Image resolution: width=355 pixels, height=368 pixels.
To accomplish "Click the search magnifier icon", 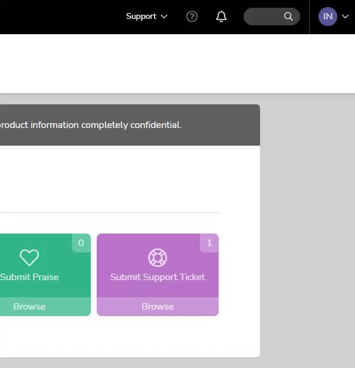I will pos(288,17).
